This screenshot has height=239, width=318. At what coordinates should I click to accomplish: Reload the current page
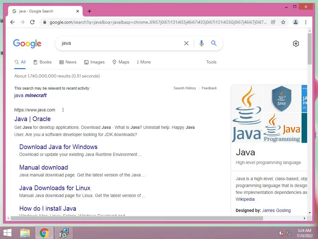click(x=32, y=22)
